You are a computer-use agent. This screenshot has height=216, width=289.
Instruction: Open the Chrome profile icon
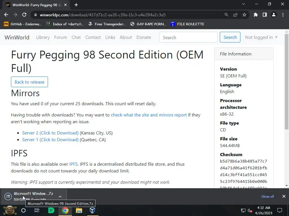coord(274,15)
